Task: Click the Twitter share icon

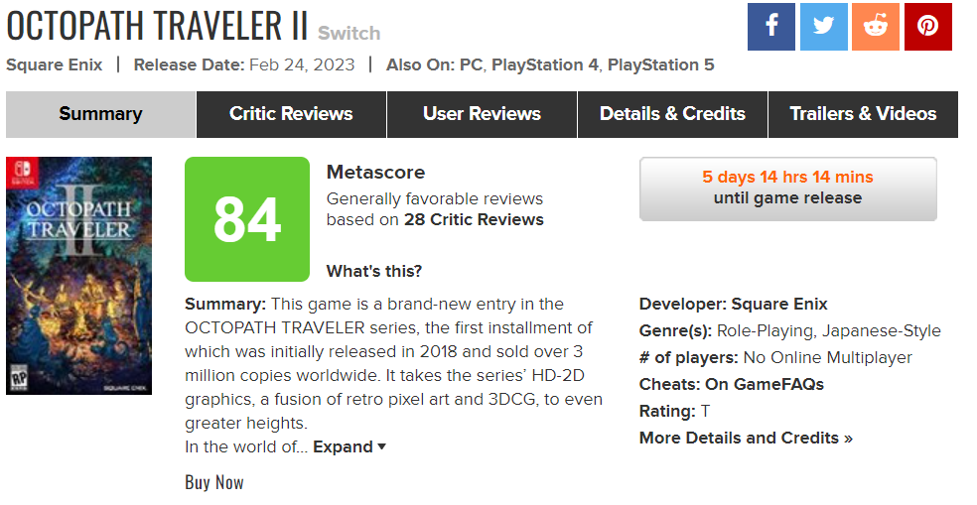Action: click(823, 27)
